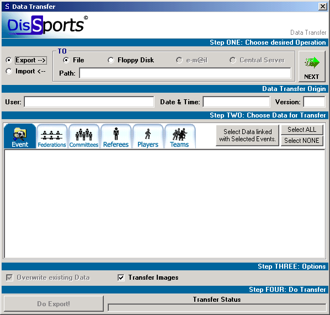Screen dimensions: 330x315
Task: Focus the User text field
Action: (x=89, y=102)
